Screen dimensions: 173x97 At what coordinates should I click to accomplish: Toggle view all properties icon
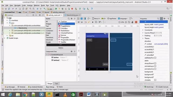pos(161,19)
